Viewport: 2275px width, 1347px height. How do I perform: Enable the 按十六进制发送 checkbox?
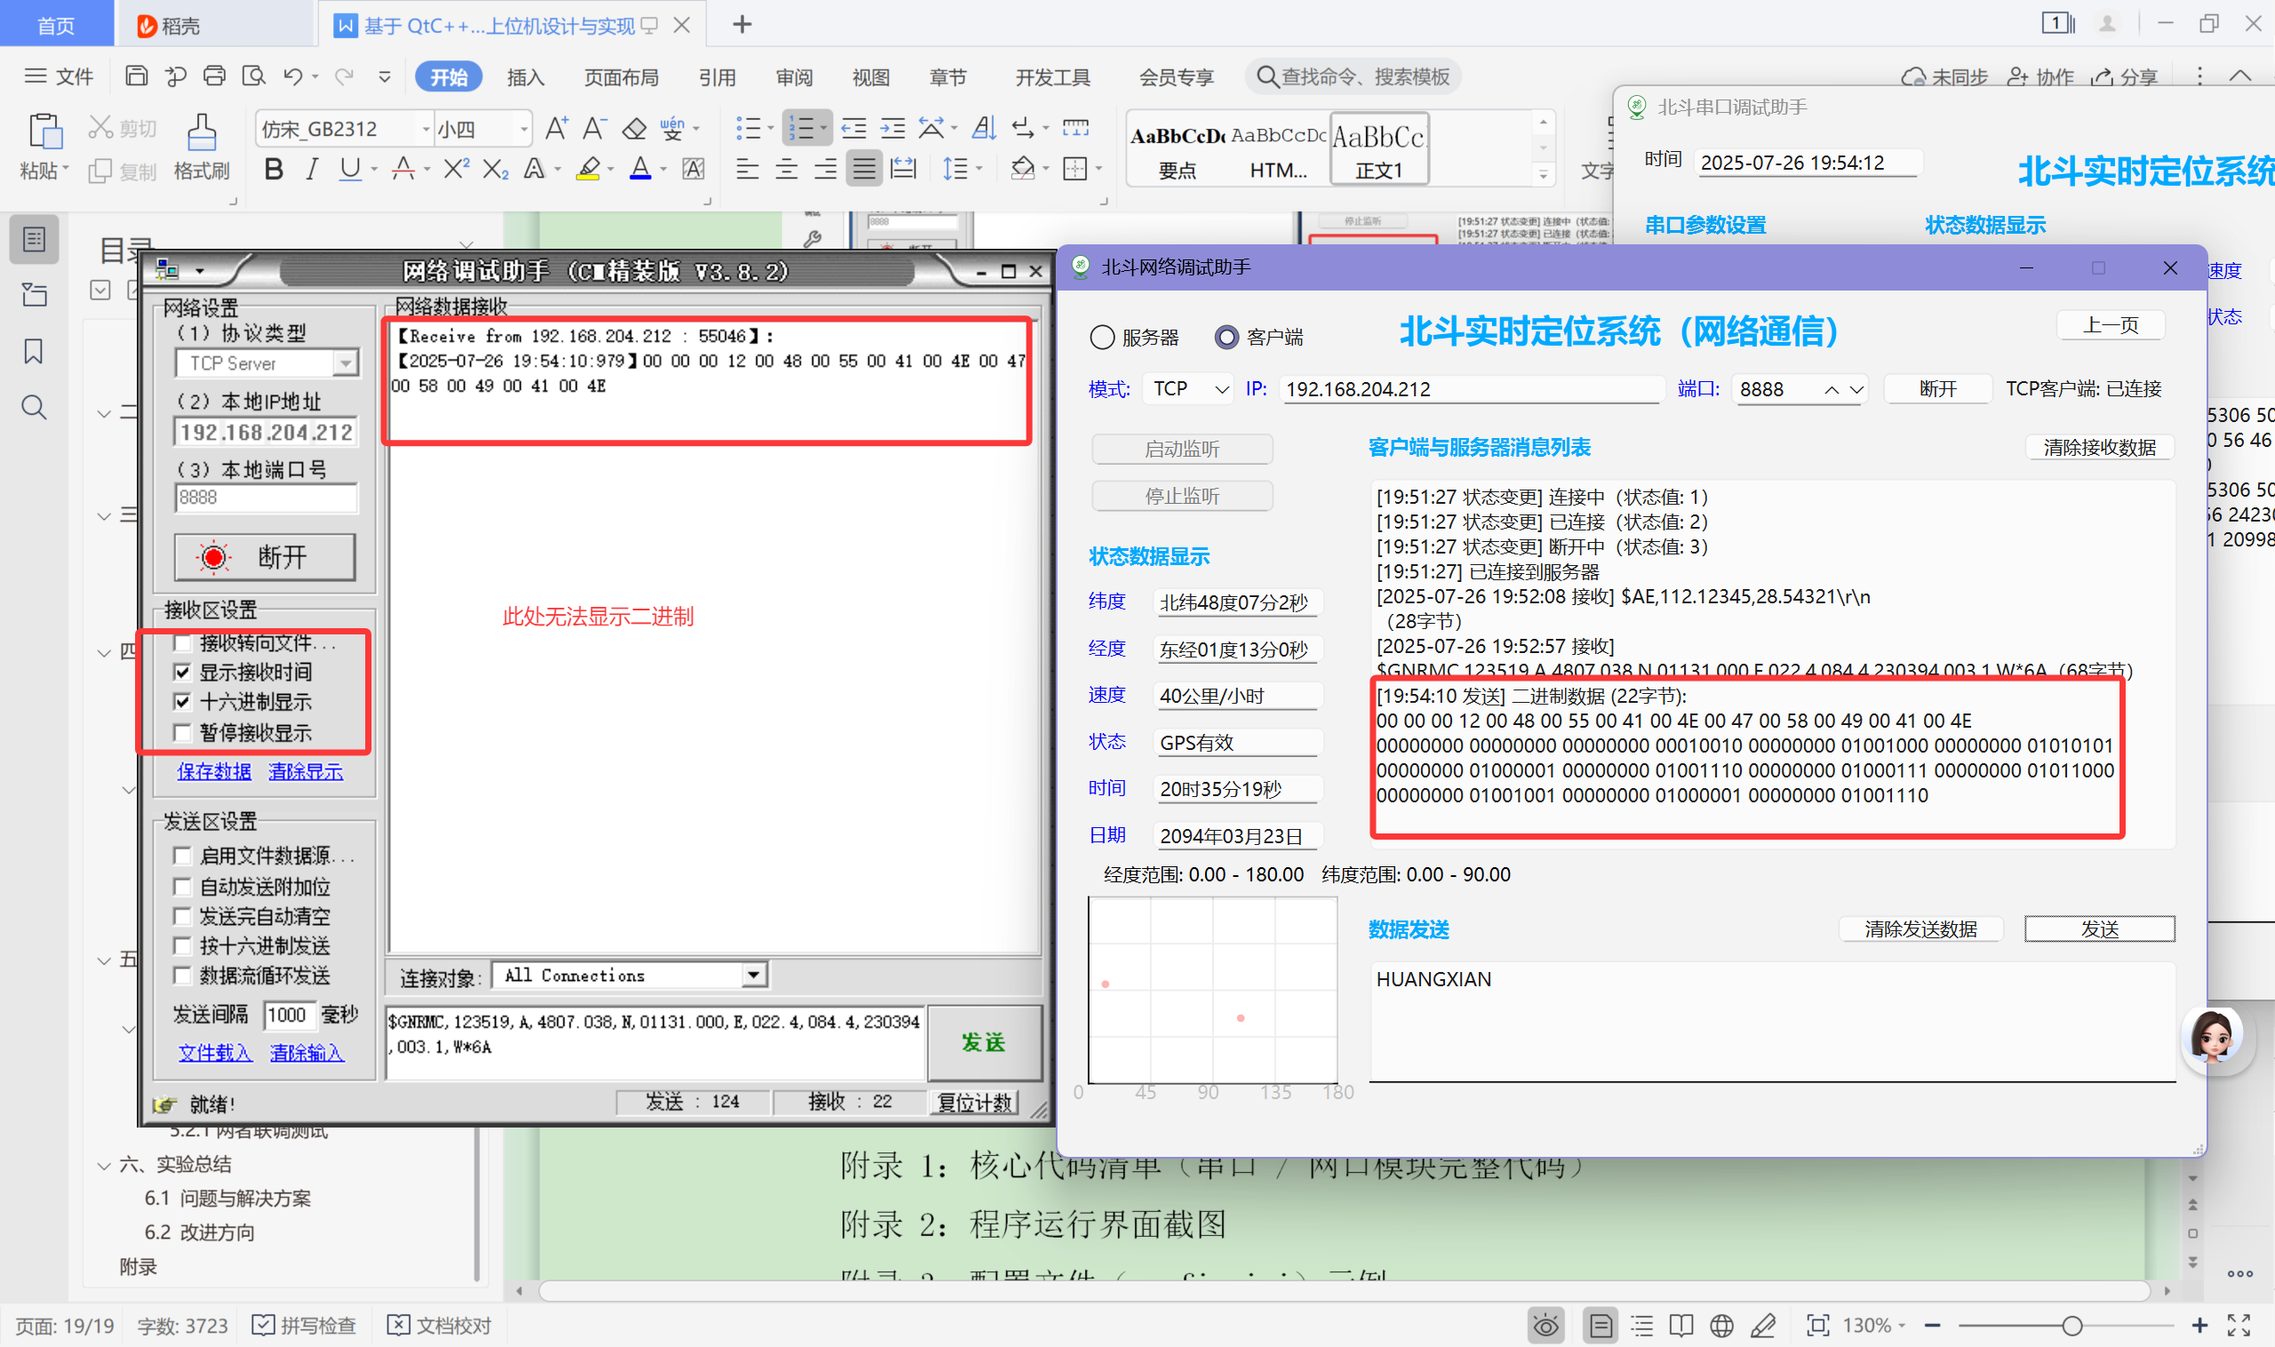182,945
